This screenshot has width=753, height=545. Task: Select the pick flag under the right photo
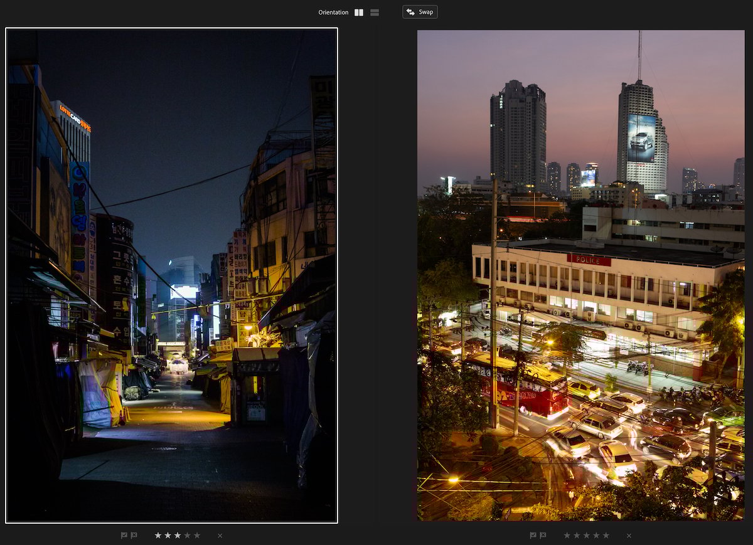(x=533, y=536)
